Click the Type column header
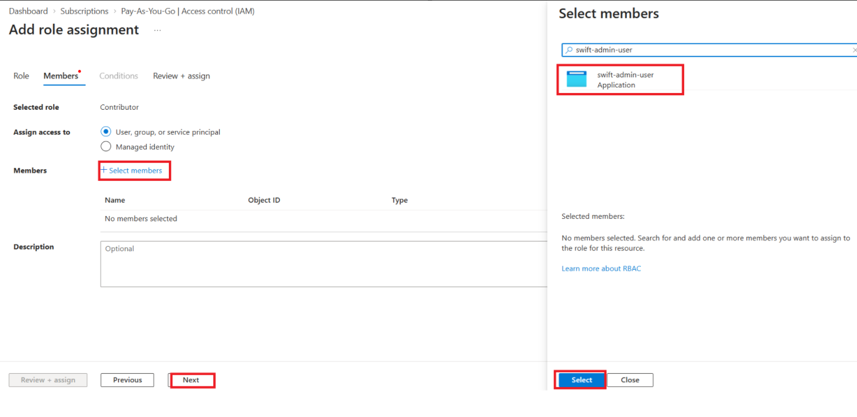The image size is (857, 417). [400, 200]
